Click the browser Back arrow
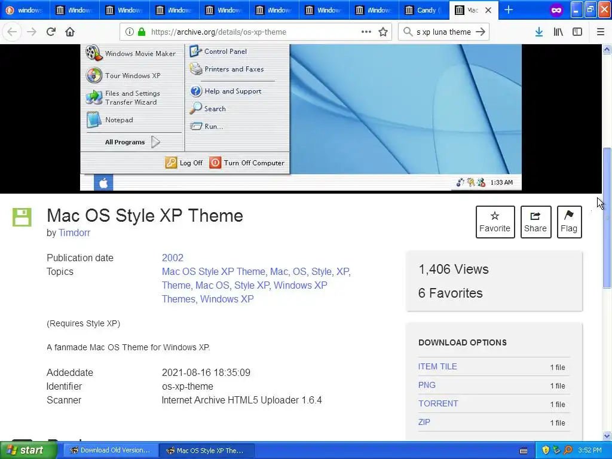The width and height of the screenshot is (612, 459). [x=12, y=32]
